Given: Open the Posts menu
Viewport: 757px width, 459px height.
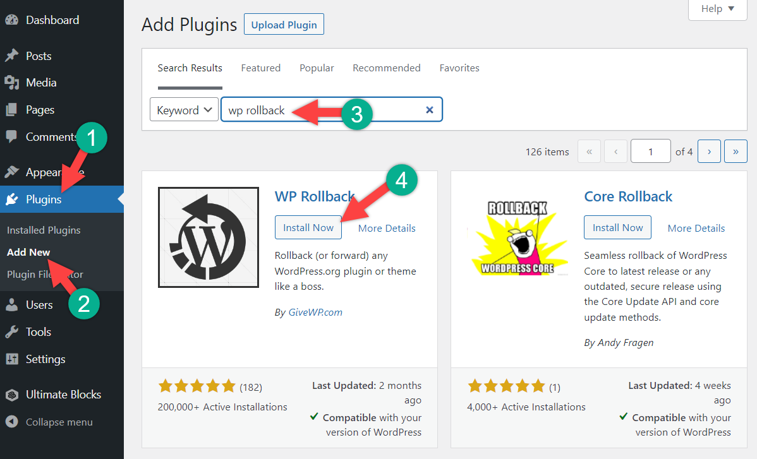Looking at the screenshot, I should point(39,56).
